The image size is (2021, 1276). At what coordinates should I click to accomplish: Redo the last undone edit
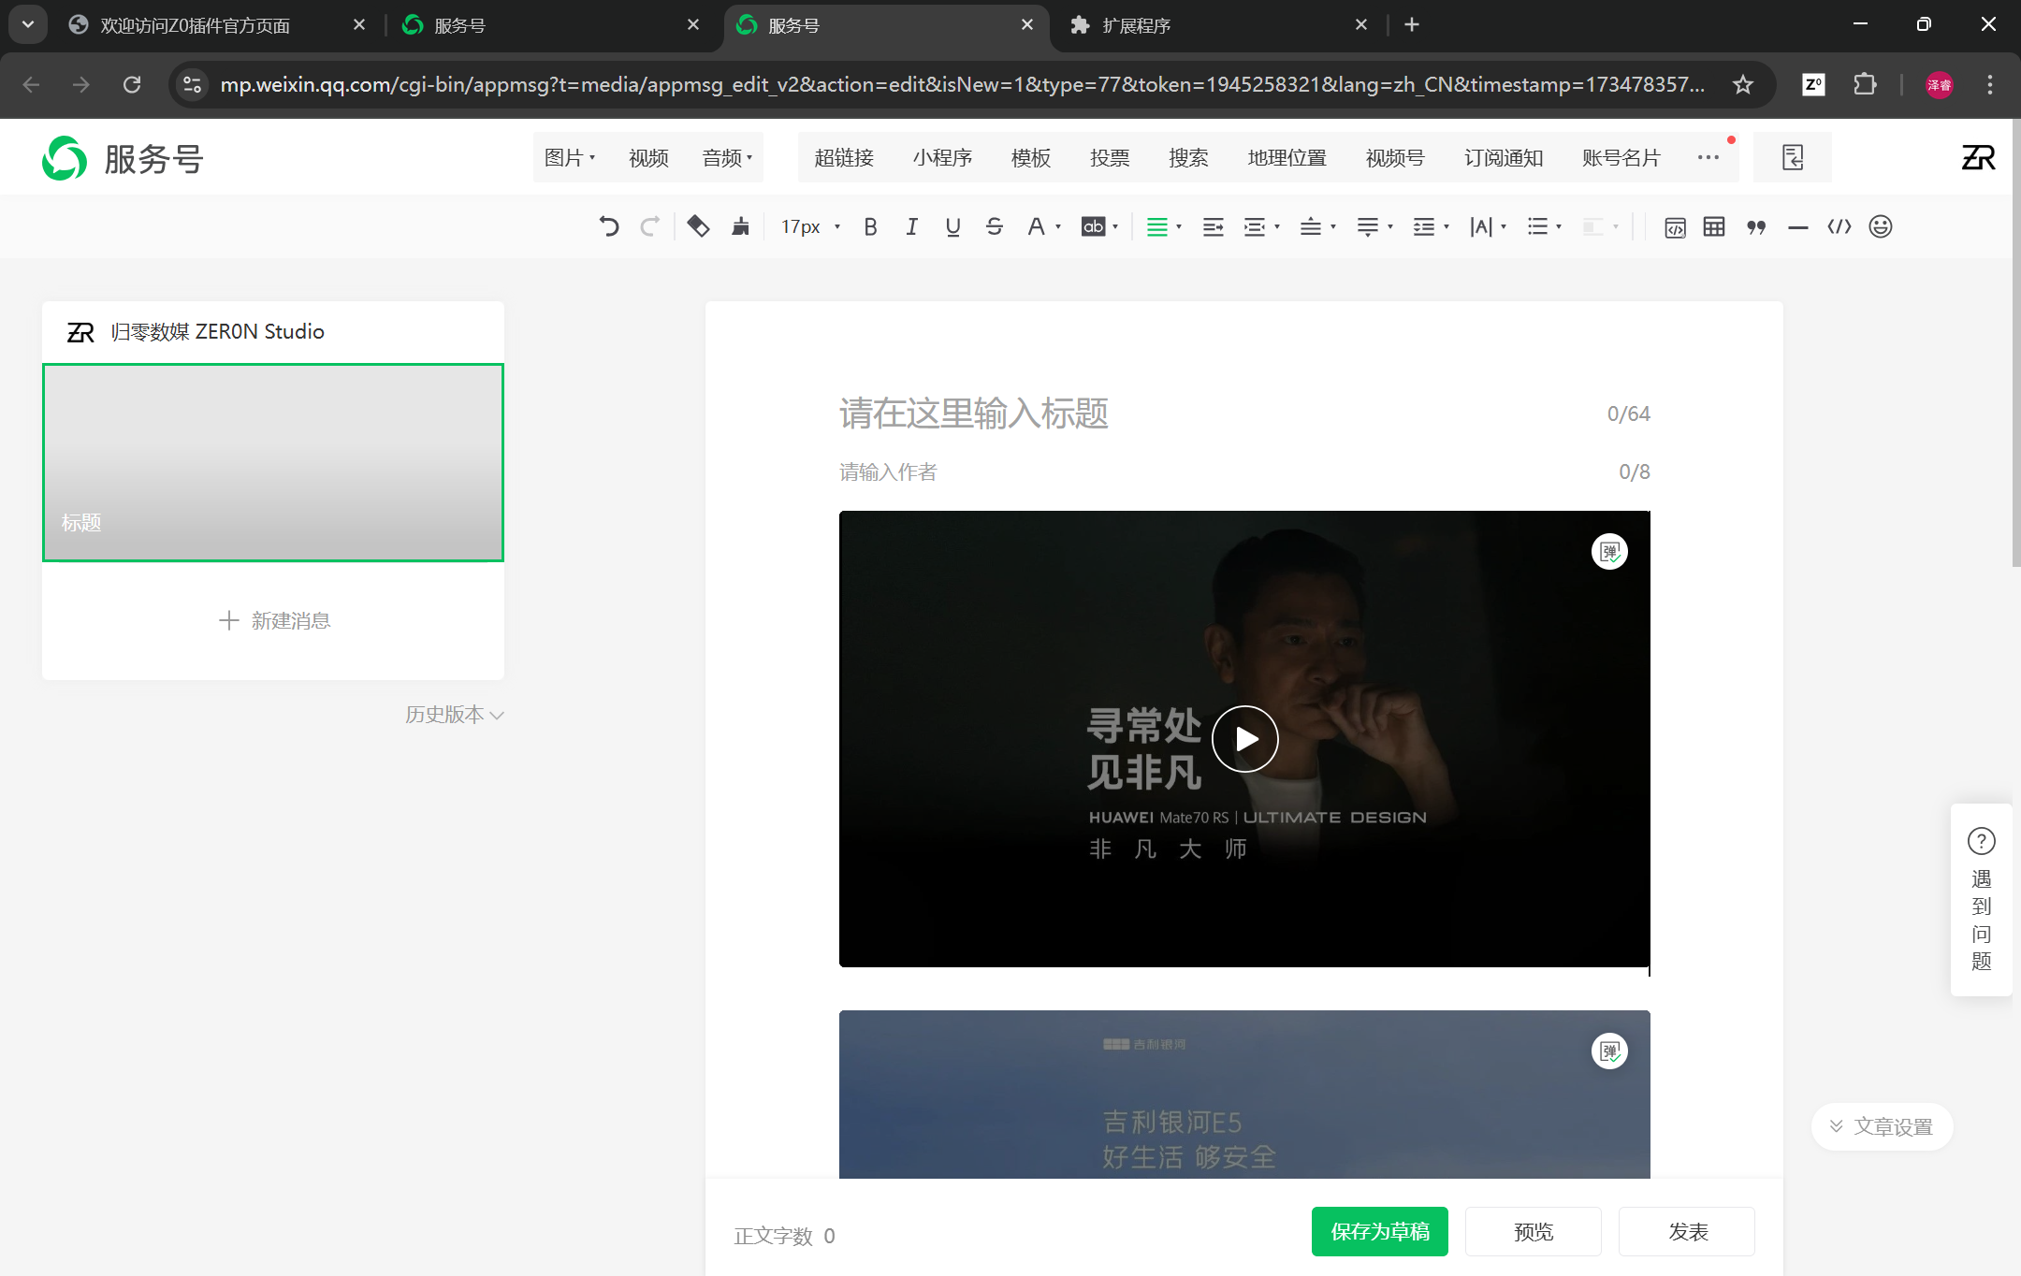pos(649,226)
